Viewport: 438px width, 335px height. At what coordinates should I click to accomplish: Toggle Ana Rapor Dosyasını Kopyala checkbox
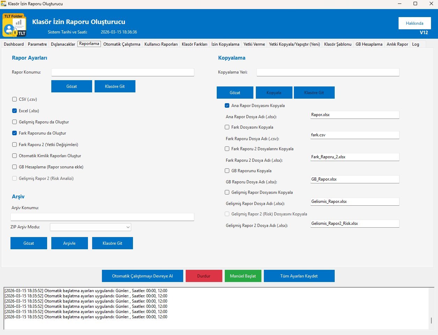pos(227,106)
